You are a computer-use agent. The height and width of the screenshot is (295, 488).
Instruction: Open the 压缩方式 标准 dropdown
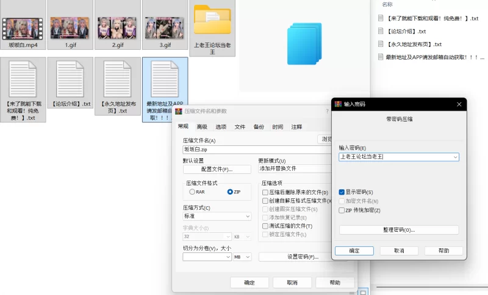pyautogui.click(x=217, y=217)
